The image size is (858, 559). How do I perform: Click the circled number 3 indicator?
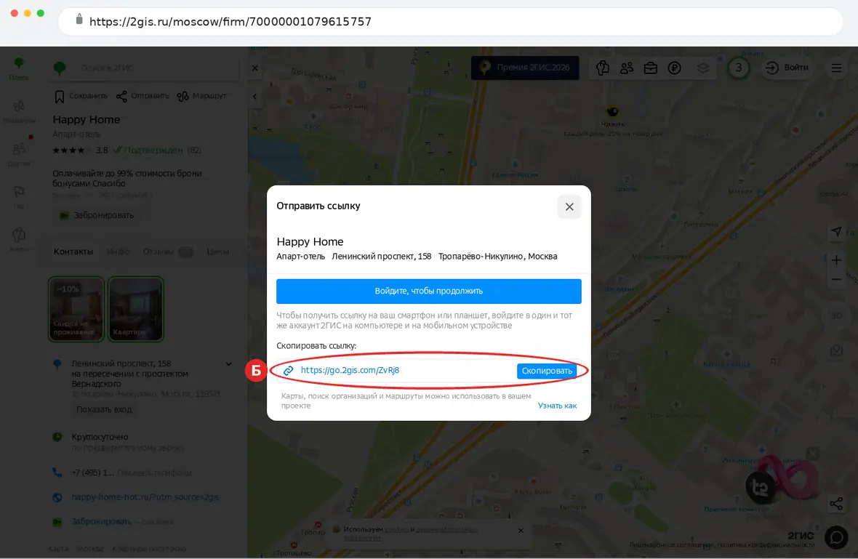pos(738,68)
